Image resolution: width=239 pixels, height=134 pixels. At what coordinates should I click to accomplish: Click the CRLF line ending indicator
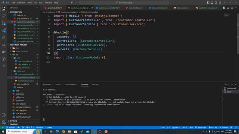click(191, 127)
